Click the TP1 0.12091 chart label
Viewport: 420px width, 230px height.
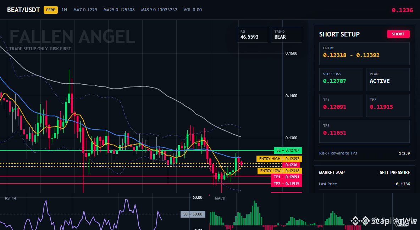pyautogui.click(x=286, y=177)
